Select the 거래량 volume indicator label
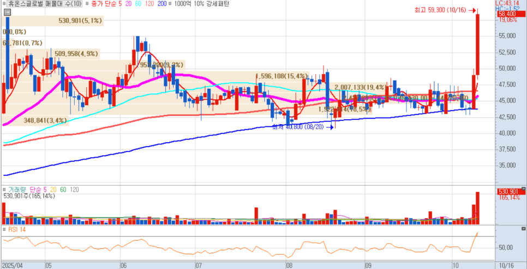Viewport: 527px width, 269px height. [17, 189]
